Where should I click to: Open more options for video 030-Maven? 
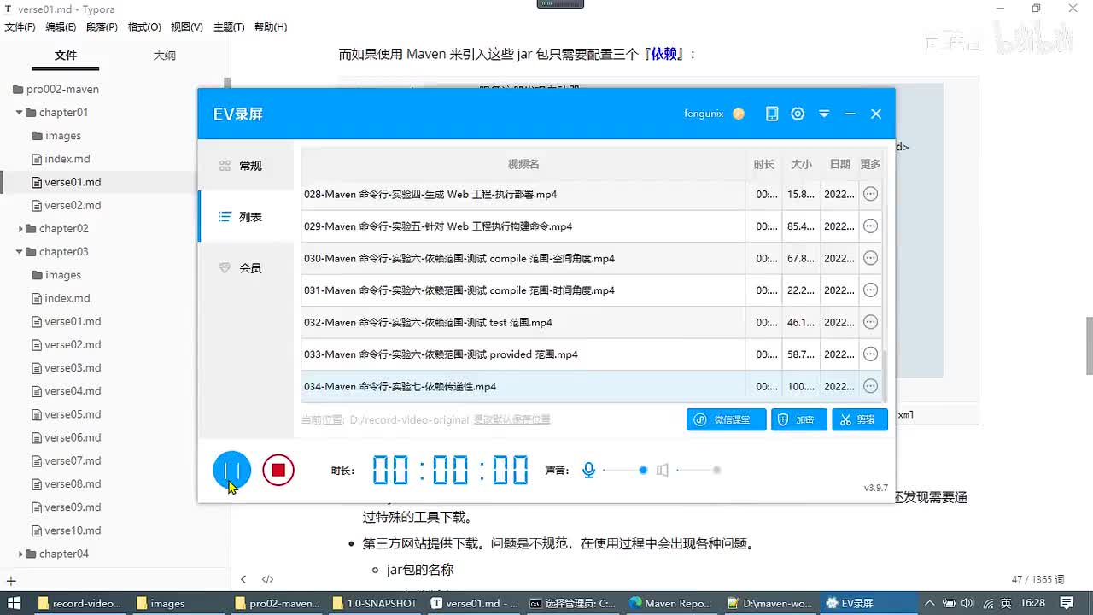(870, 258)
